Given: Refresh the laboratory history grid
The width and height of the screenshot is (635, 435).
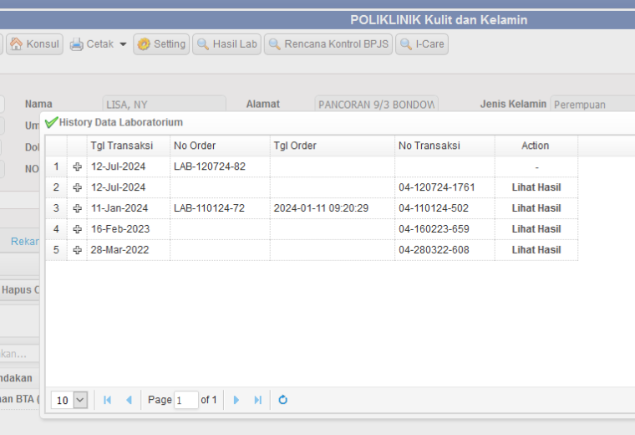Looking at the screenshot, I should pos(283,400).
